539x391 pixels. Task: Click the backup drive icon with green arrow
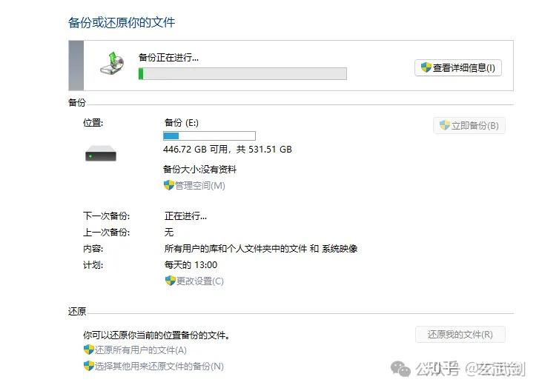[112, 63]
